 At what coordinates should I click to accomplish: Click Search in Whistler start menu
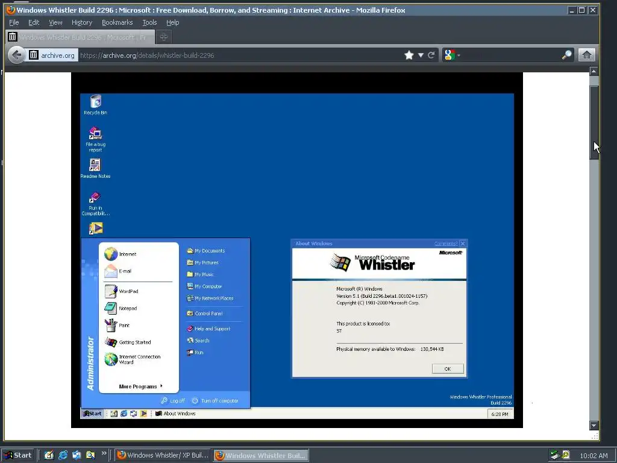coord(198,341)
